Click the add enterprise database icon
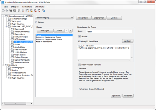This screenshot has width=156, height=110. coord(19,10)
